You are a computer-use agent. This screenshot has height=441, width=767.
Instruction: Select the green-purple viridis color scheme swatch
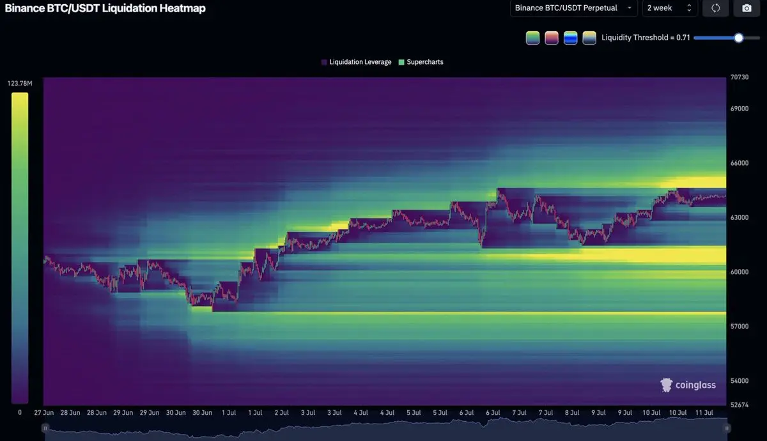[x=532, y=38]
